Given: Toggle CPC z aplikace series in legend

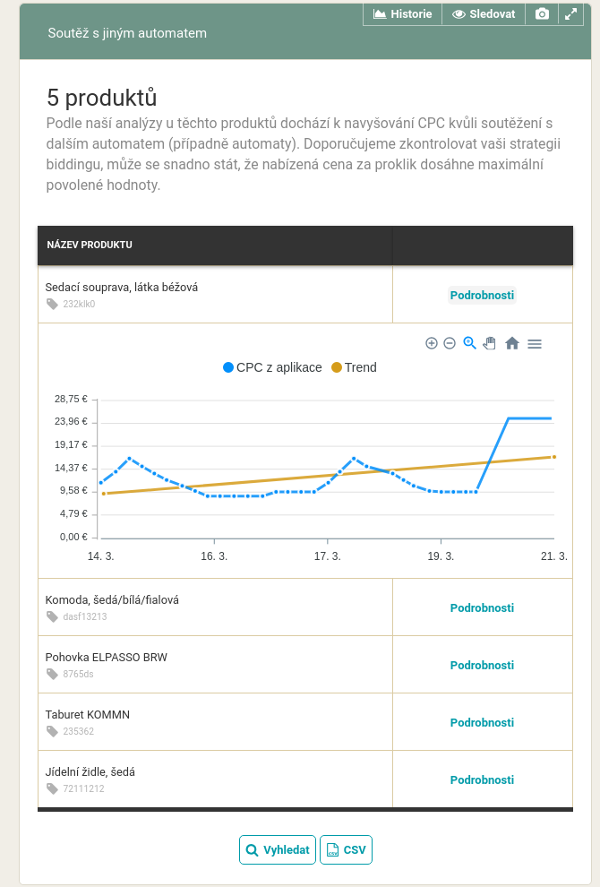Looking at the screenshot, I should pos(272,367).
